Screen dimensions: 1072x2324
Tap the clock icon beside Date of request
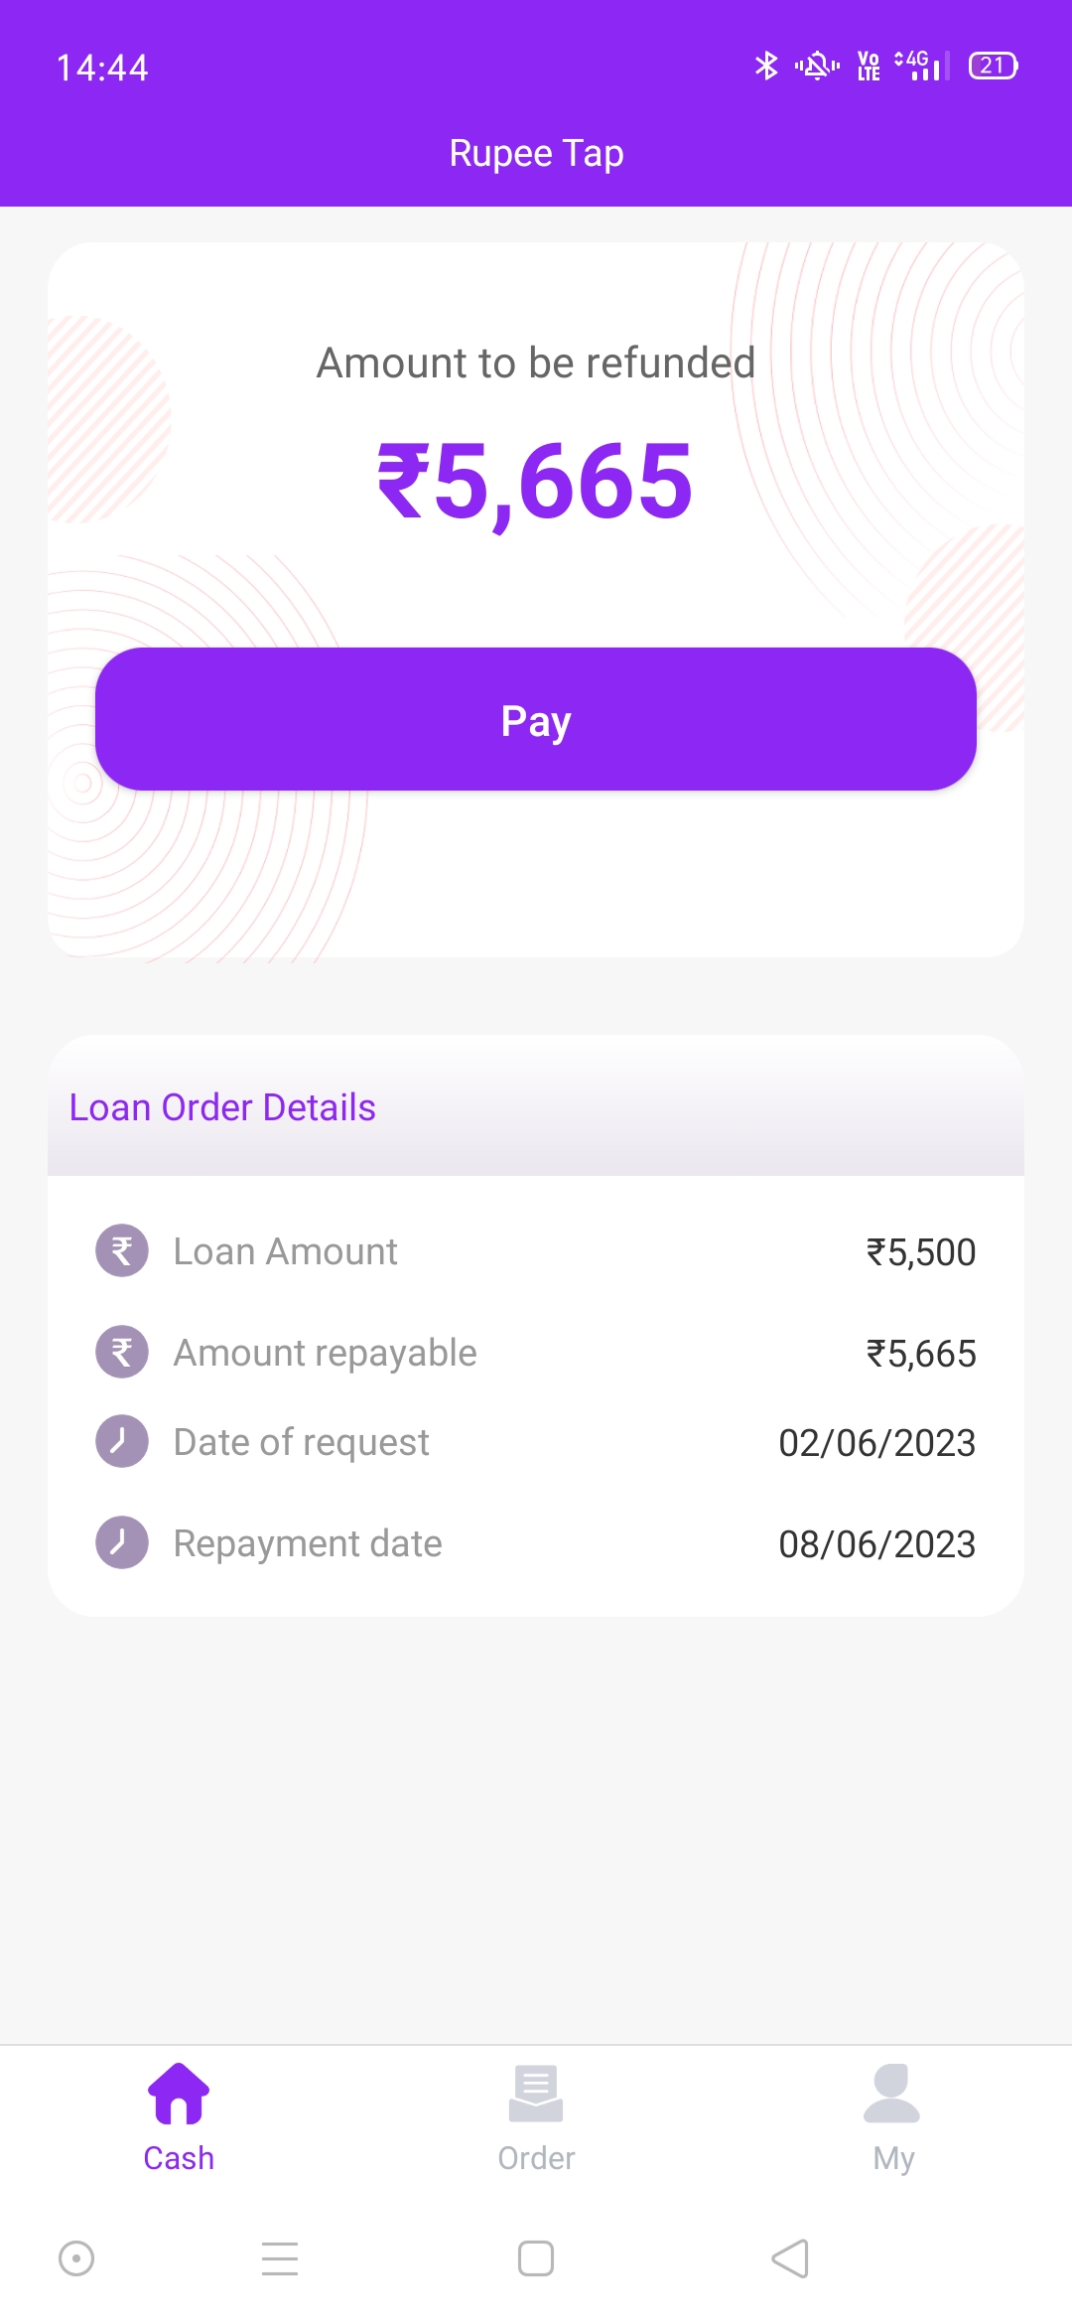tap(122, 1441)
